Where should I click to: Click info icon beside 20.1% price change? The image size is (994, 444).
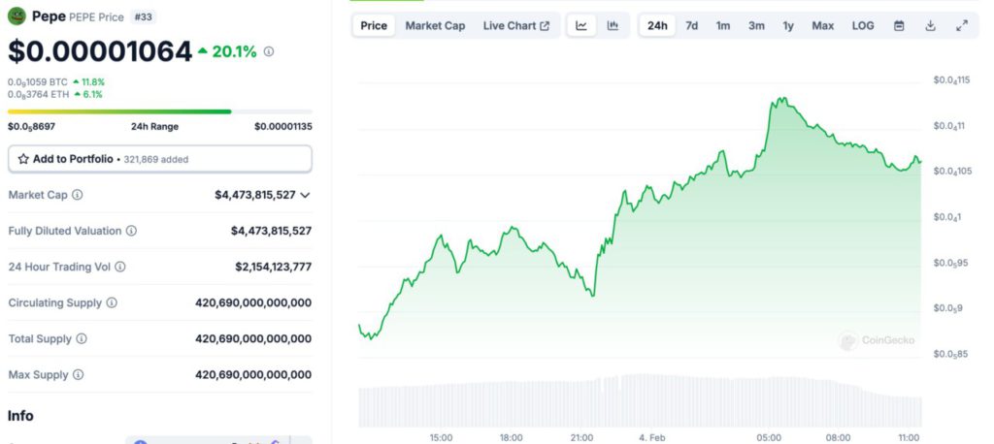[x=269, y=51]
